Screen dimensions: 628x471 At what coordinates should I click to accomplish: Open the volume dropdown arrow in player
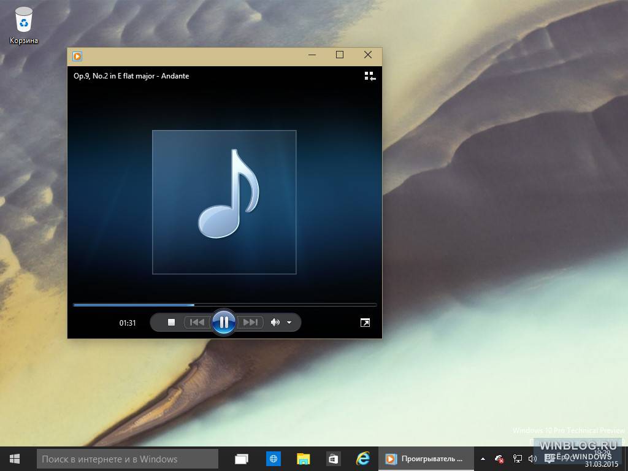pos(289,323)
